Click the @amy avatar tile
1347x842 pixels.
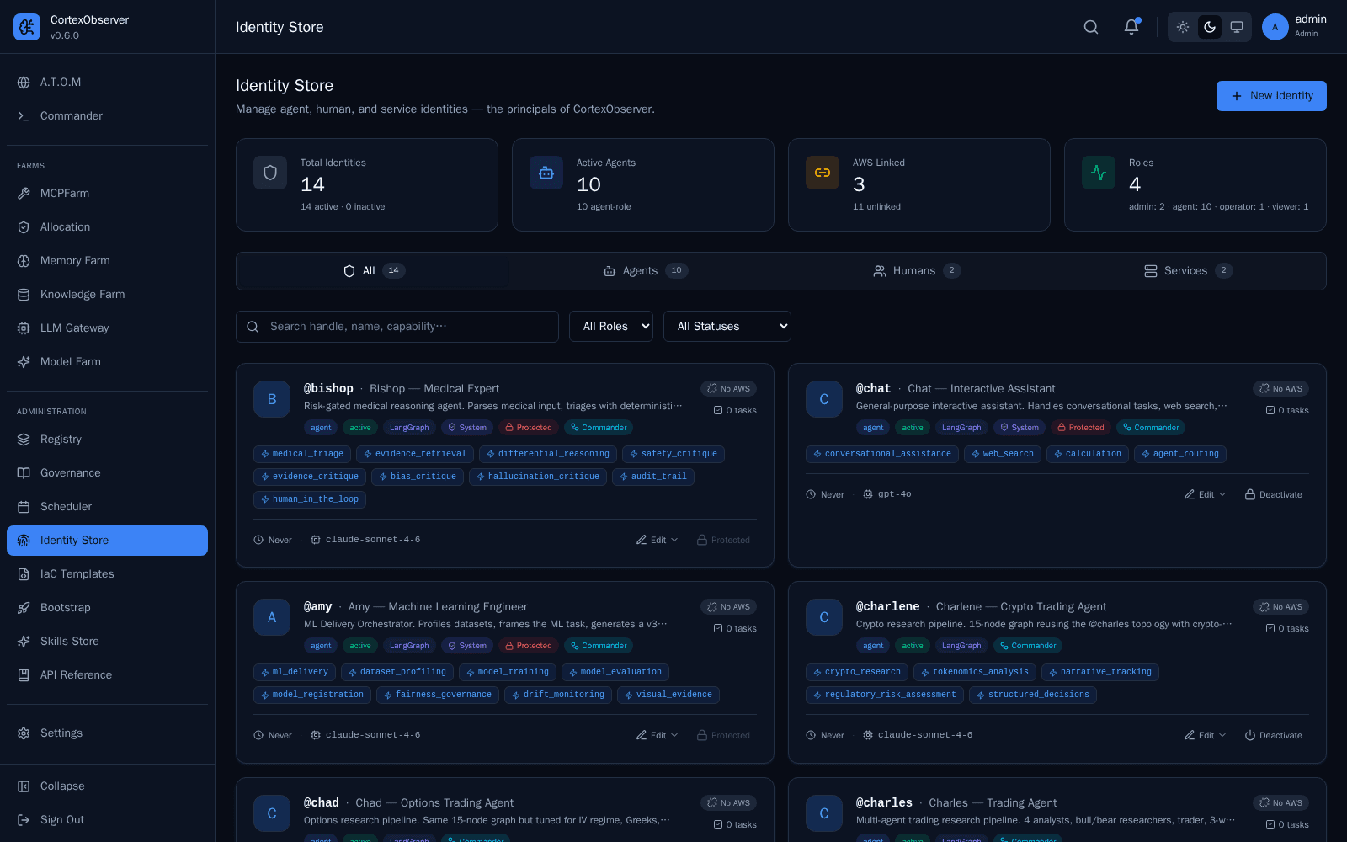(x=272, y=617)
